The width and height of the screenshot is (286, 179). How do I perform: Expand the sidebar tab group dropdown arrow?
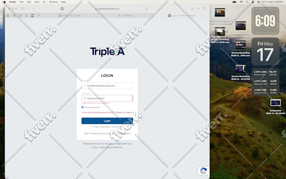tap(28, 8)
